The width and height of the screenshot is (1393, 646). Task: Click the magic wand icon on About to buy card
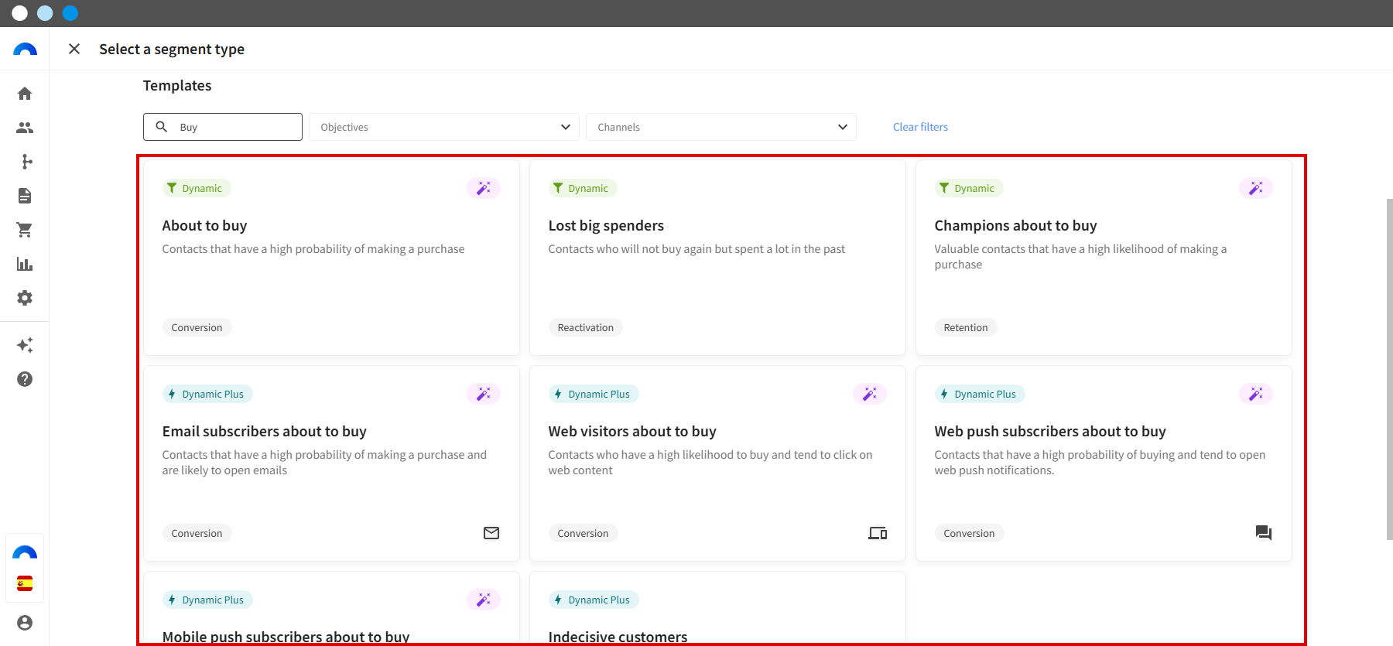[484, 188]
